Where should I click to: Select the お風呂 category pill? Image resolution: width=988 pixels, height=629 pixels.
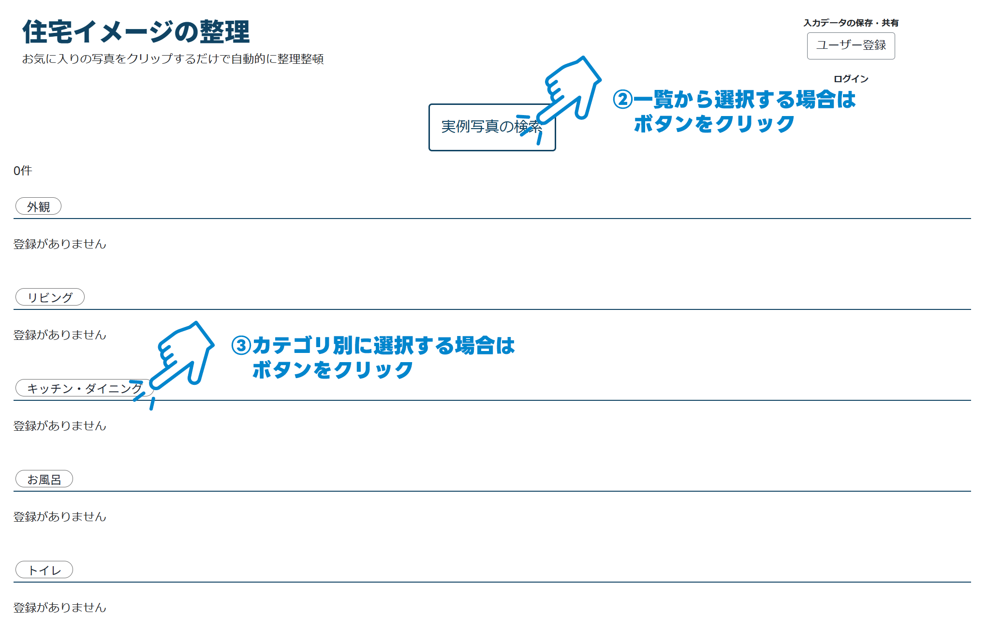click(44, 479)
